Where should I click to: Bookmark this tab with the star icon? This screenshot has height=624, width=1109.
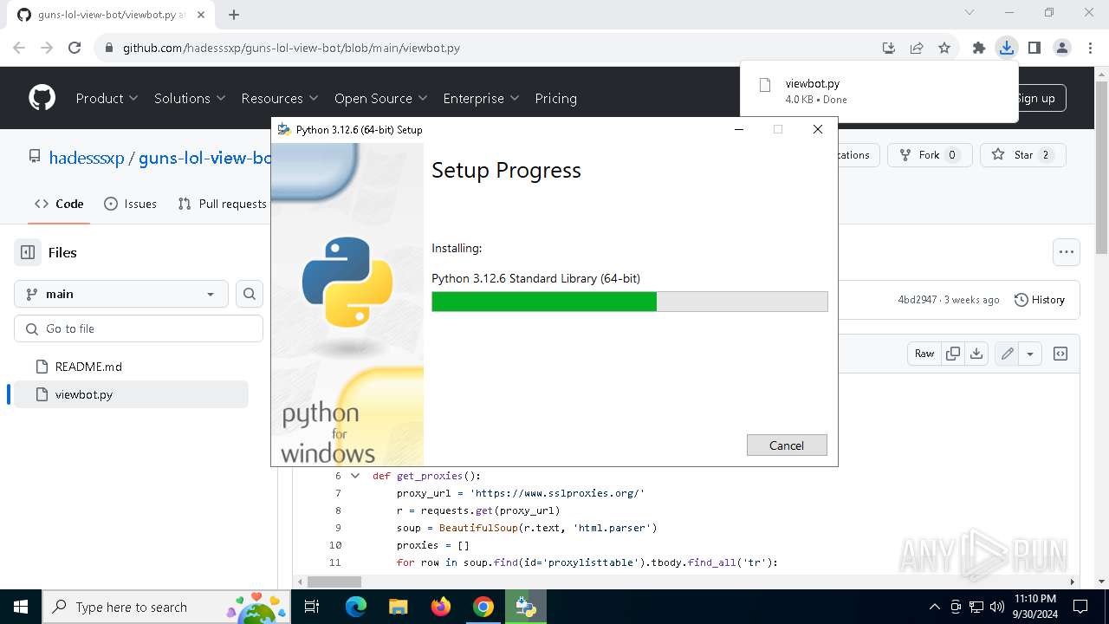pyautogui.click(x=944, y=48)
